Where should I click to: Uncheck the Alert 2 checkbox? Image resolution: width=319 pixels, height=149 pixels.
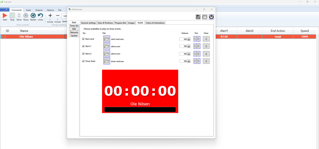(x=83, y=54)
